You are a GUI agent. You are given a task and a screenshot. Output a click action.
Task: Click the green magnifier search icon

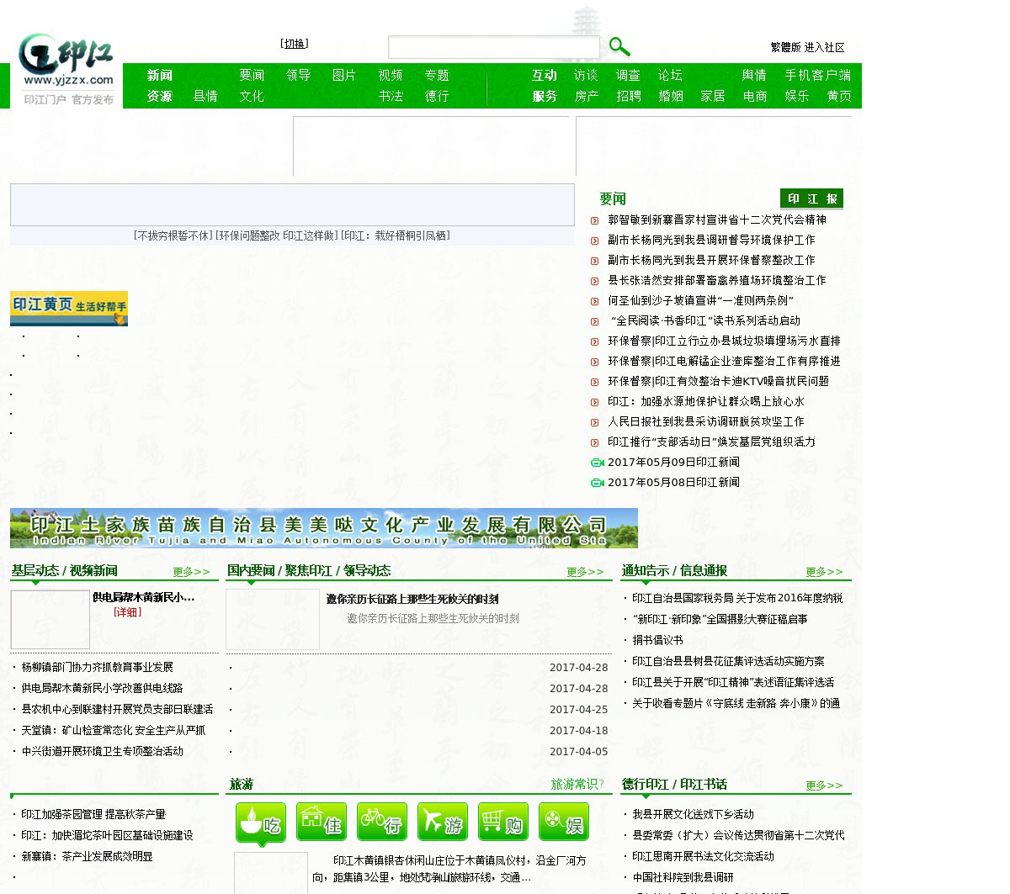[x=619, y=47]
